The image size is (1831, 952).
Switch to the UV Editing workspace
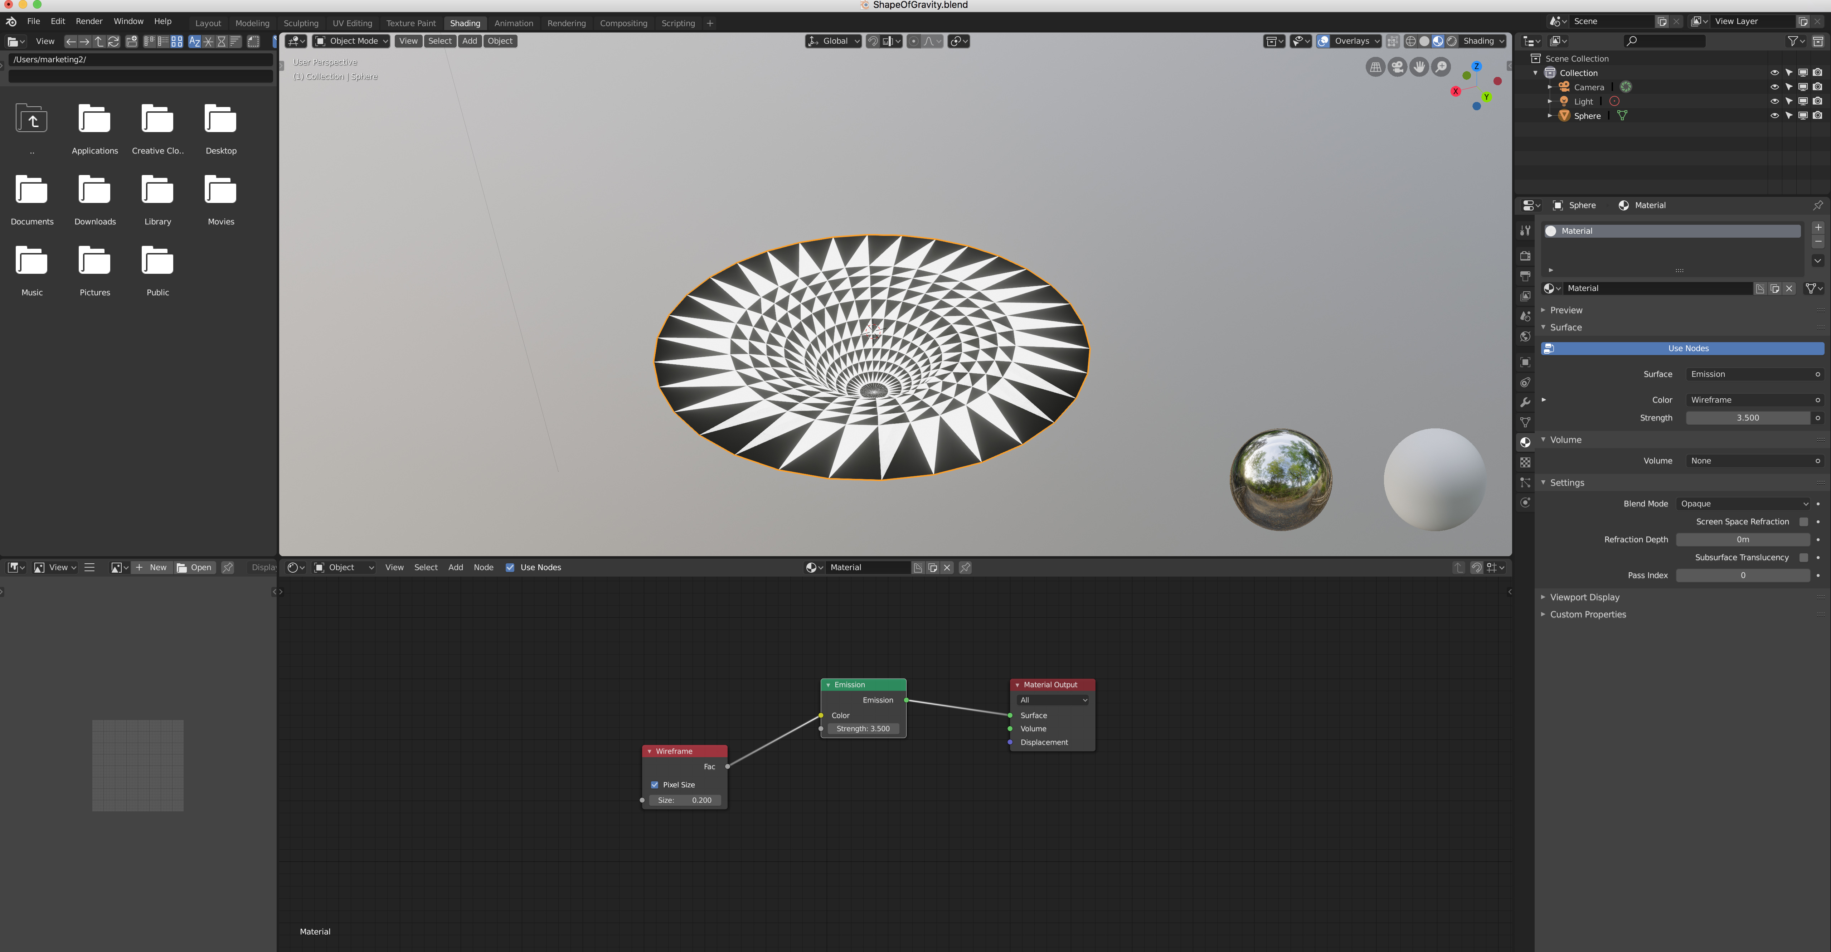[353, 24]
